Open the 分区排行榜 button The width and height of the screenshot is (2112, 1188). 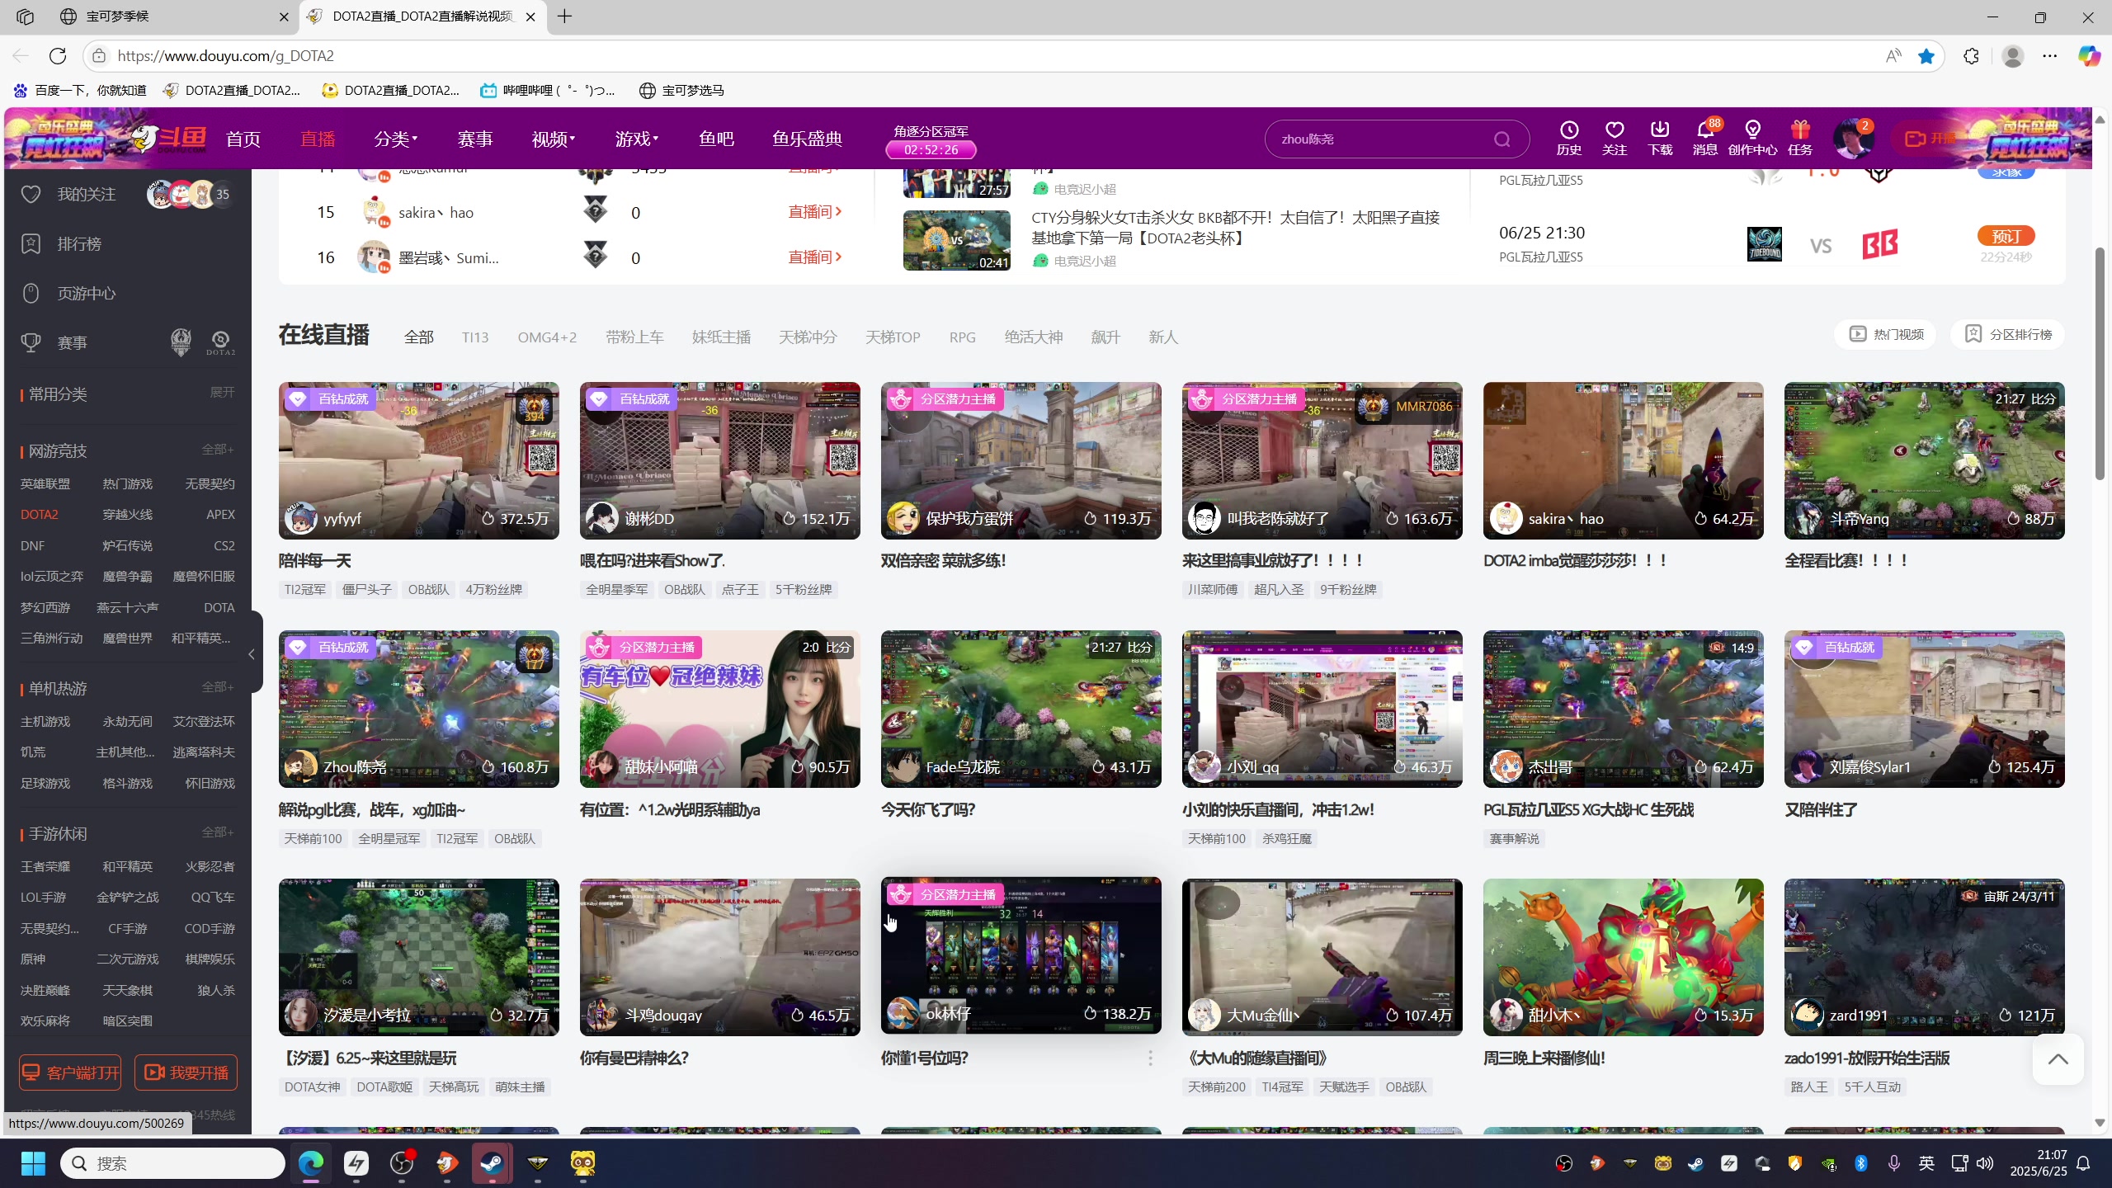pos(2008,334)
